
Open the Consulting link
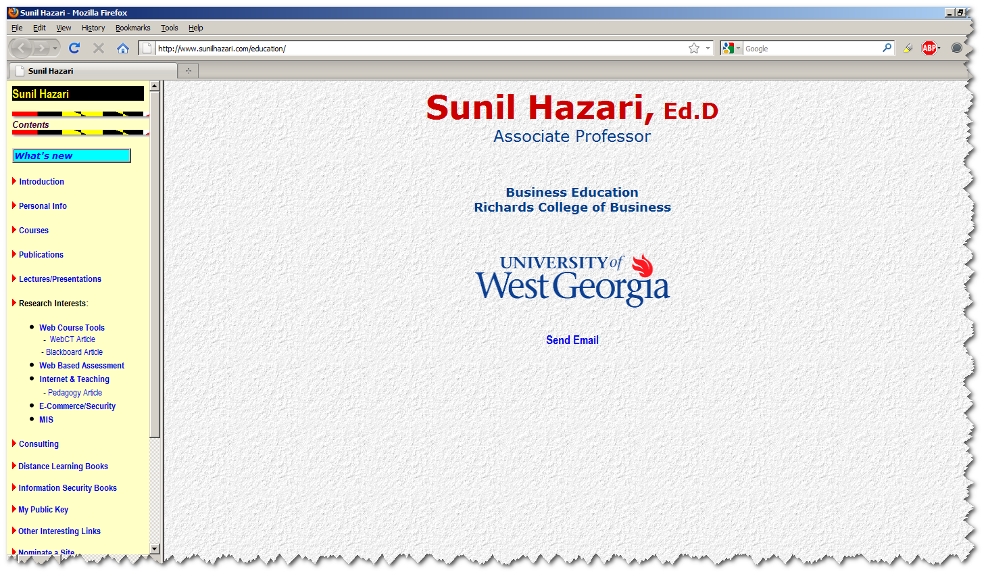39,444
